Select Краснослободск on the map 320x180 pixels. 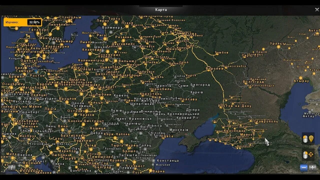pyautogui.click(x=261, y=85)
